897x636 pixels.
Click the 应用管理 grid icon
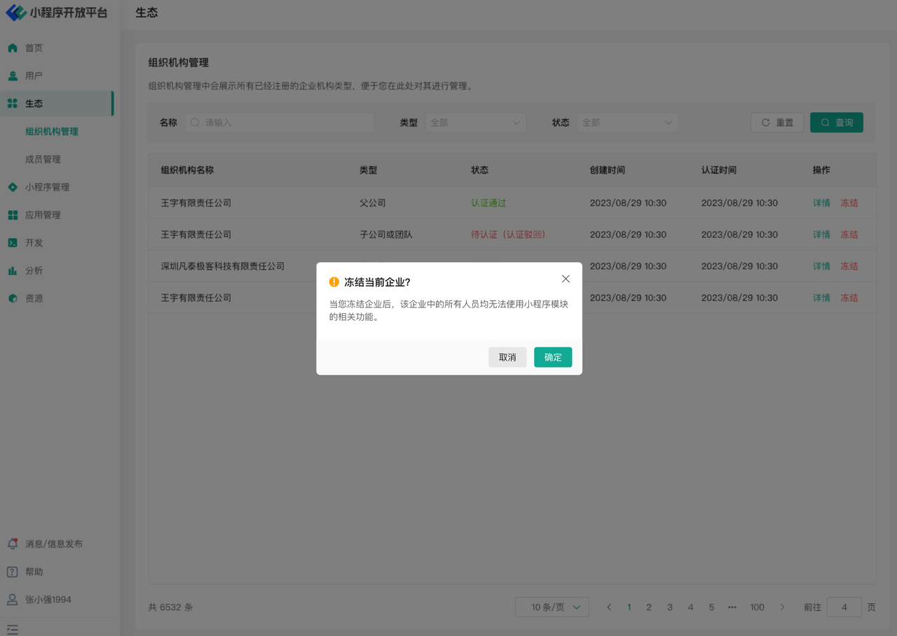click(x=13, y=215)
